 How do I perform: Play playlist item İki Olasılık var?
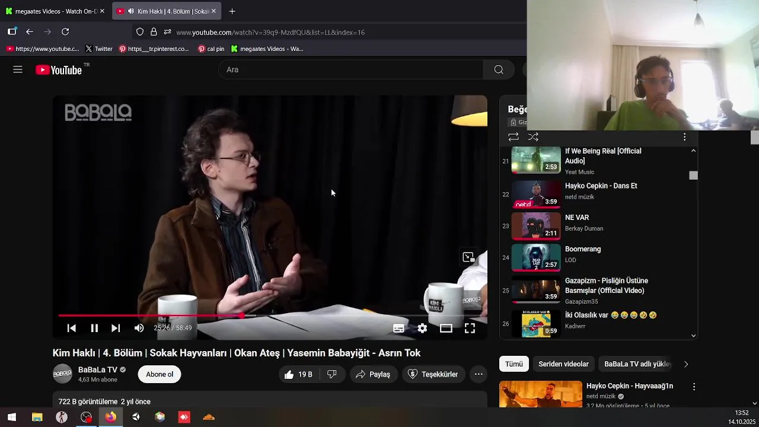(x=599, y=323)
